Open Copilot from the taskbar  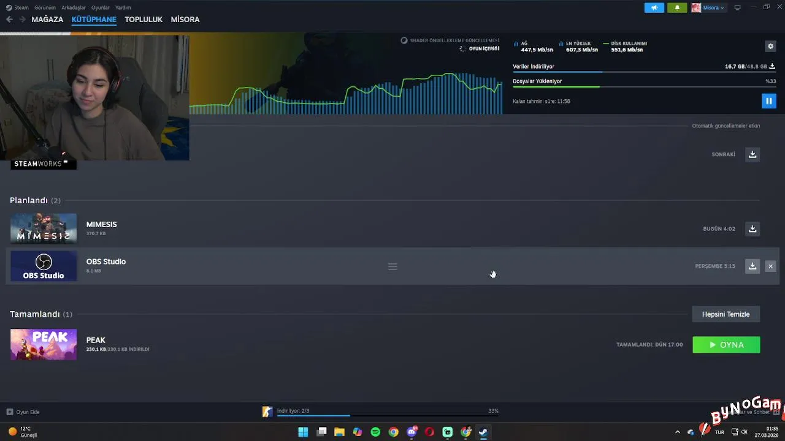[x=358, y=432]
